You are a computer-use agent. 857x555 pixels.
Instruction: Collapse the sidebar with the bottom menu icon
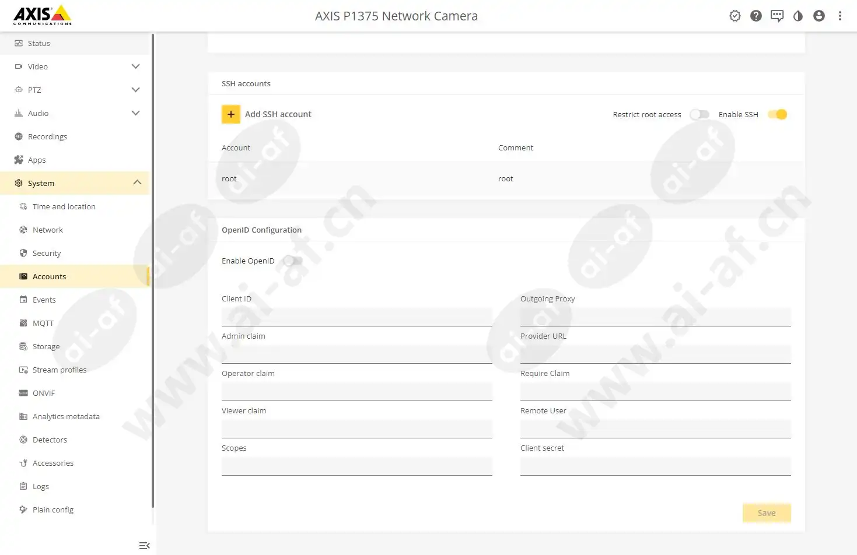[145, 546]
